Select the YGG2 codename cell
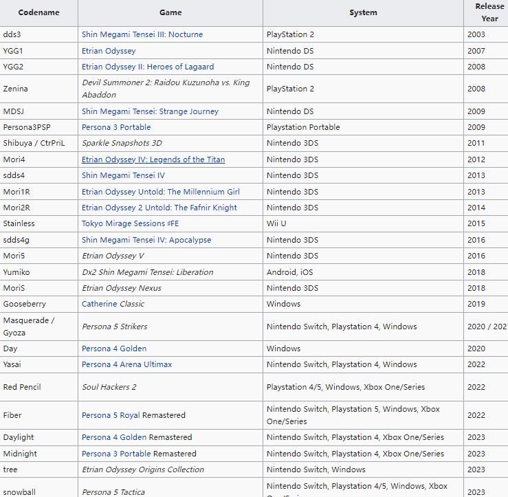The image size is (508, 497). point(39,67)
